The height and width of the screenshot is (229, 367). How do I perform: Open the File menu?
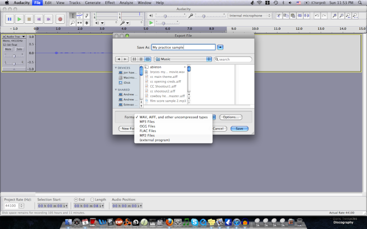pos(37,3)
